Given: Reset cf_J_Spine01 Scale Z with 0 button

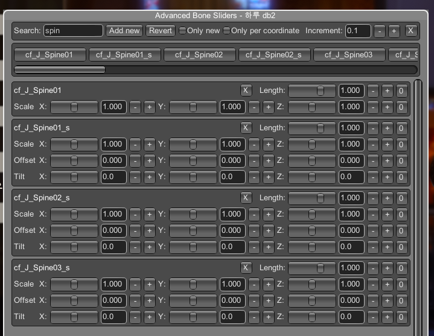Looking at the screenshot, I should coord(401,107).
